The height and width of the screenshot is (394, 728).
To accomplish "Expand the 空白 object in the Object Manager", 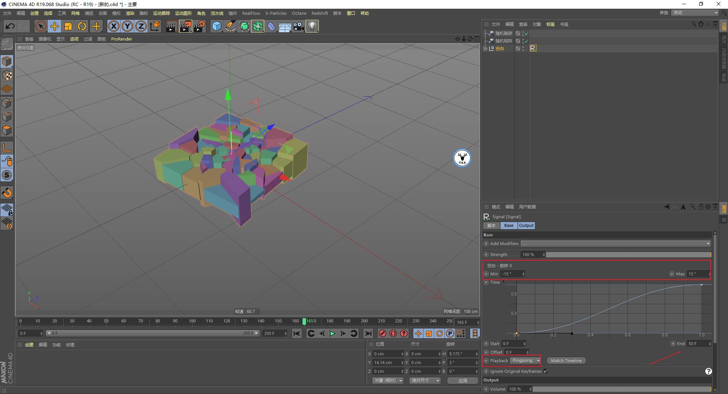I will pyautogui.click(x=486, y=48).
